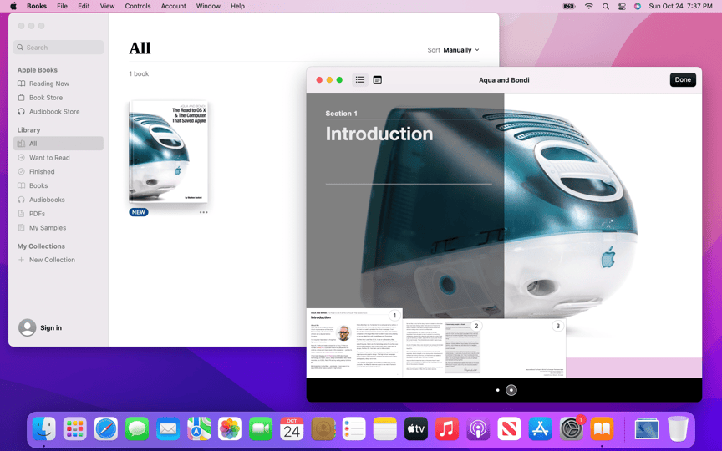The height and width of the screenshot is (451, 722).
Task: Open the View menu
Action: (107, 6)
